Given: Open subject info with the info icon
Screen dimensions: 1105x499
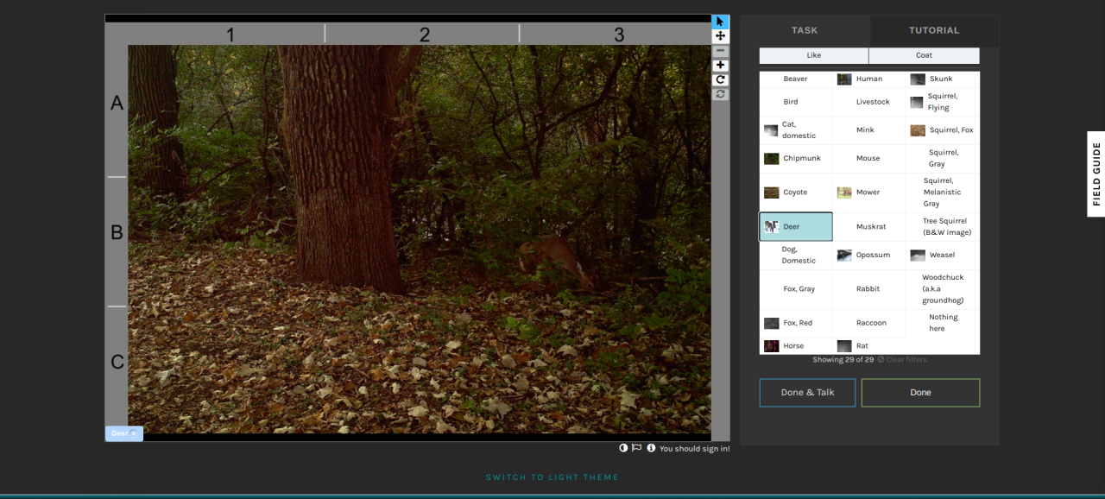Looking at the screenshot, I should (651, 448).
